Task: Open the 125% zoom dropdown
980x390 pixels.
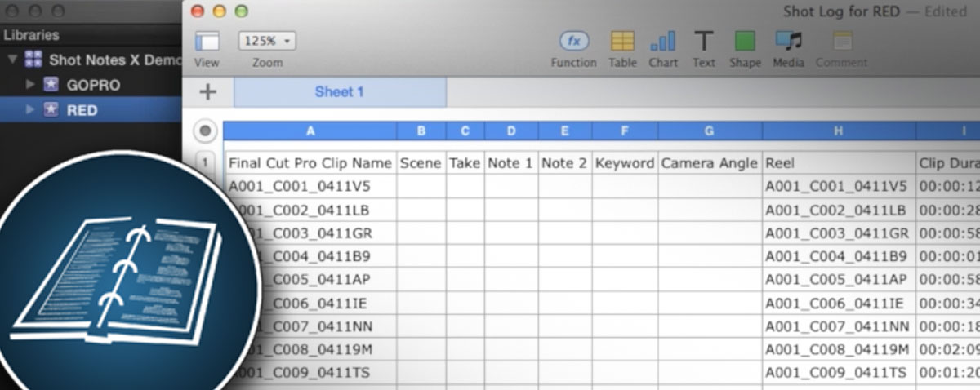Action: [x=267, y=41]
